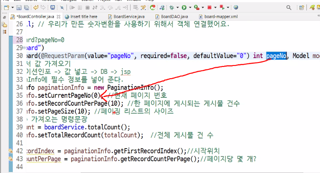Screen dimensions: 320x173
Task: Click setRecordCountPerPage on line 36
Action: coord(72,103)
